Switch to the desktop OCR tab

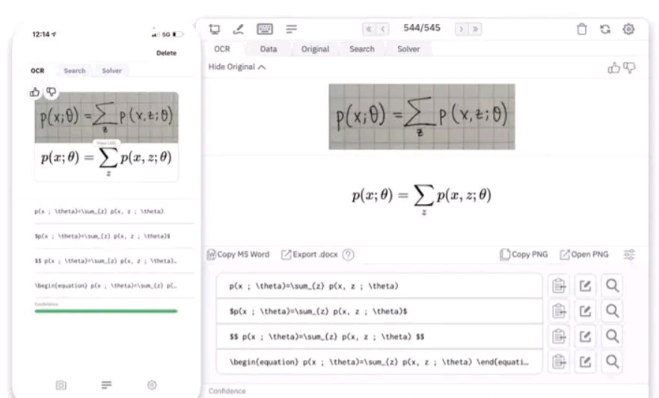(x=222, y=49)
